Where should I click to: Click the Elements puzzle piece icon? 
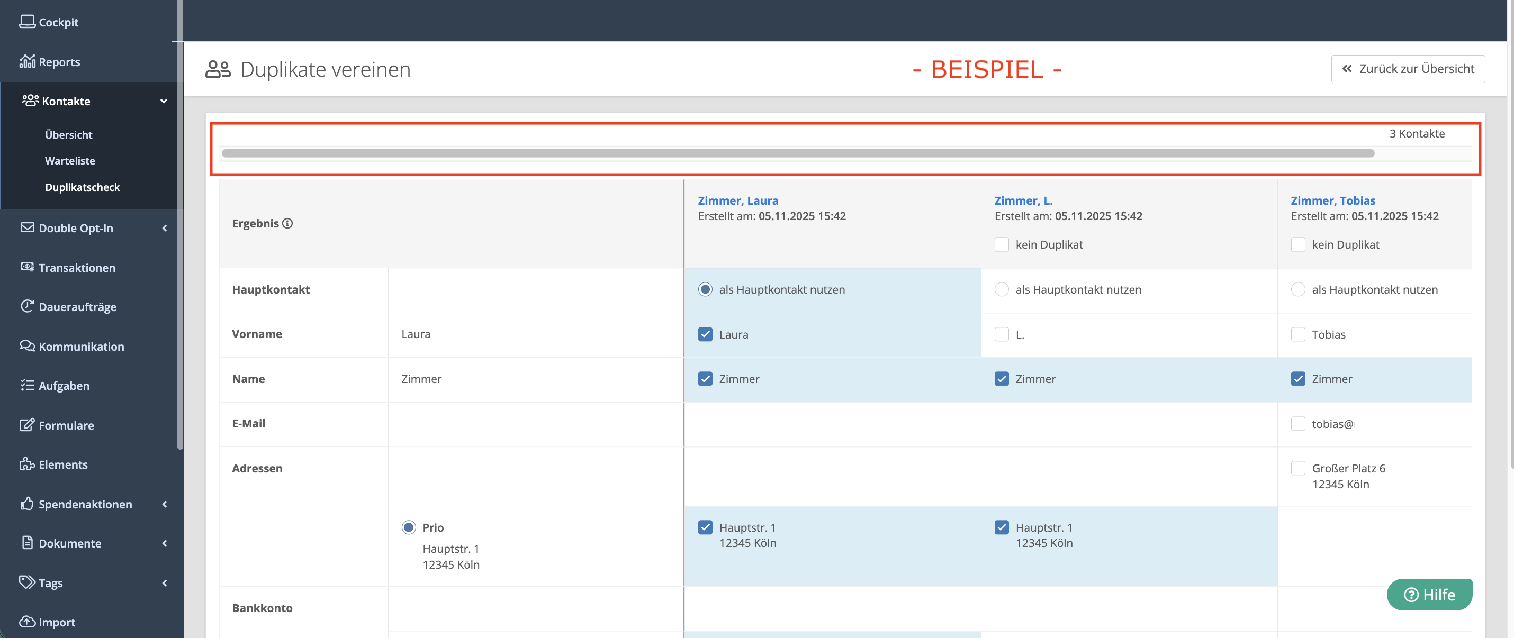click(27, 463)
